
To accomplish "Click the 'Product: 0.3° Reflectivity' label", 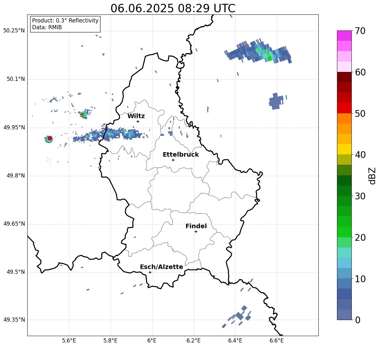I will tap(65, 21).
